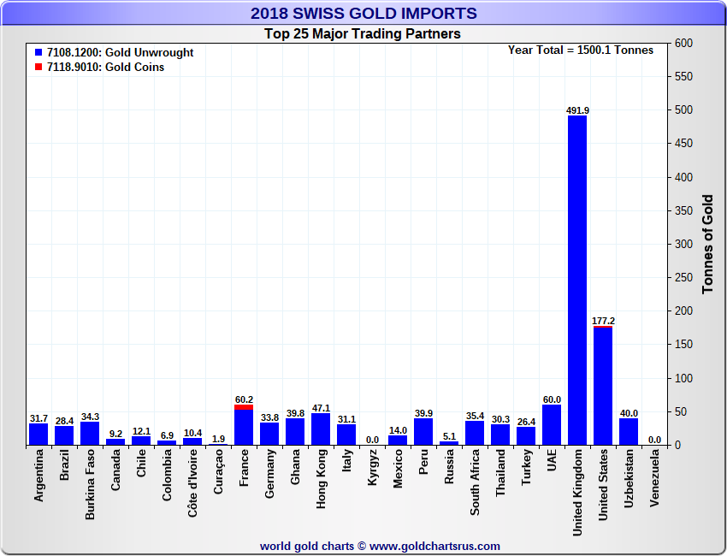Click the '7118.9010: Gold Coins' legend text

pyautogui.click(x=106, y=67)
